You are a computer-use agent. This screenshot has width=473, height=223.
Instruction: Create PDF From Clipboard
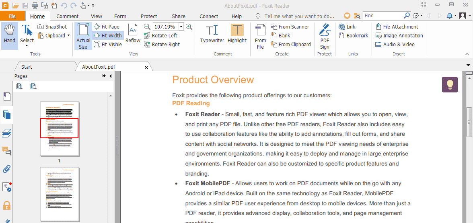point(291,44)
